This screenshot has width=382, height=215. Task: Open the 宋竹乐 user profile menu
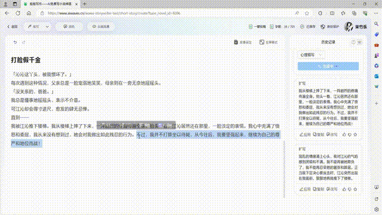pos(356,26)
